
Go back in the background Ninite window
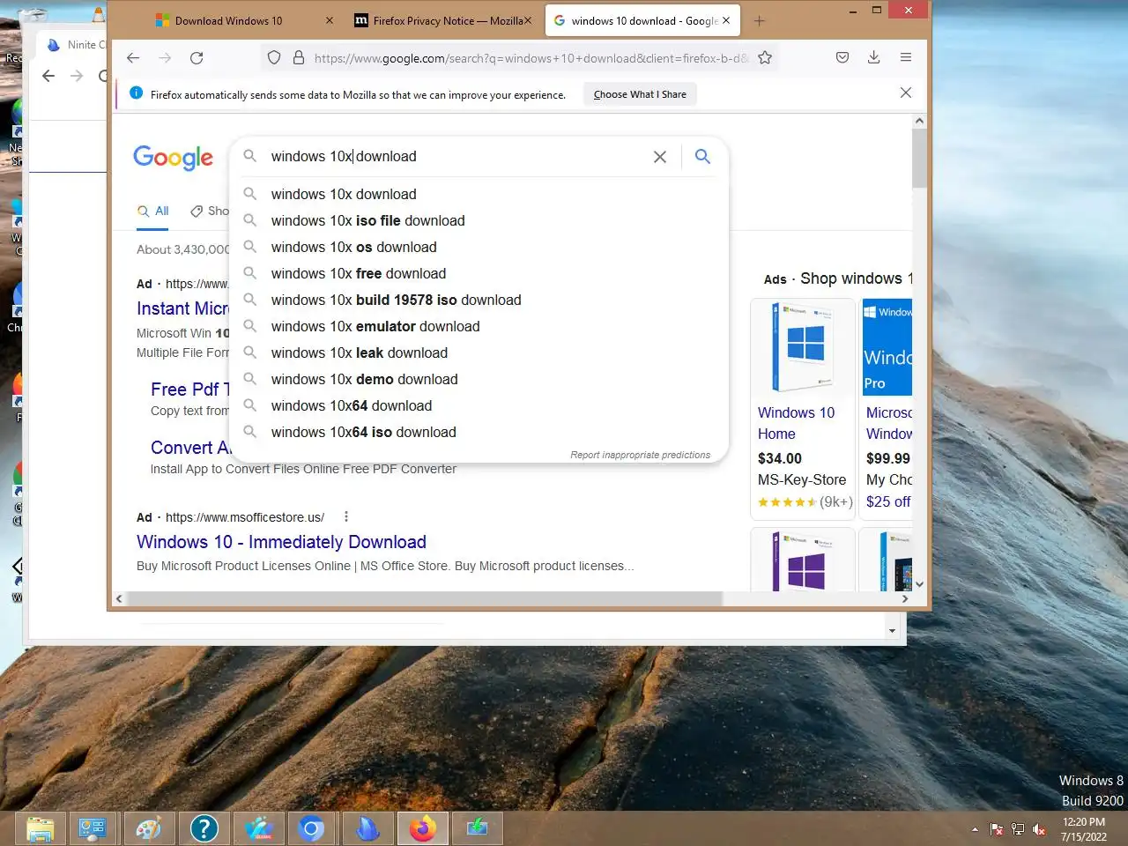tap(48, 77)
